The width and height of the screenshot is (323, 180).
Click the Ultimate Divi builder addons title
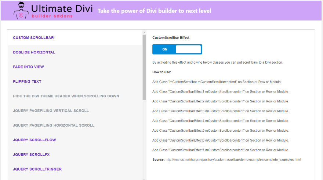(x=62, y=11)
